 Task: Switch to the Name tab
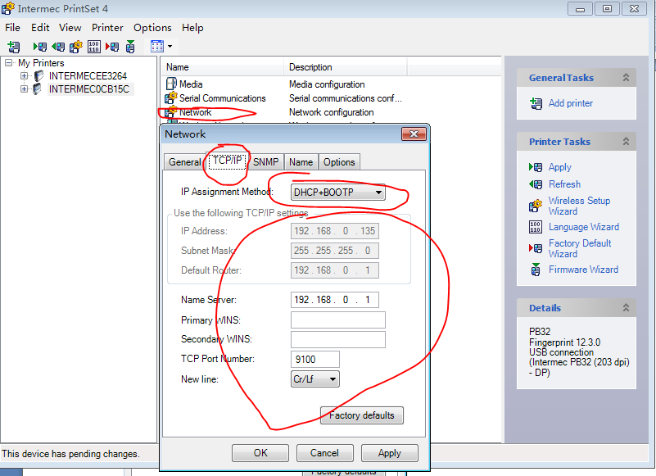(x=301, y=162)
